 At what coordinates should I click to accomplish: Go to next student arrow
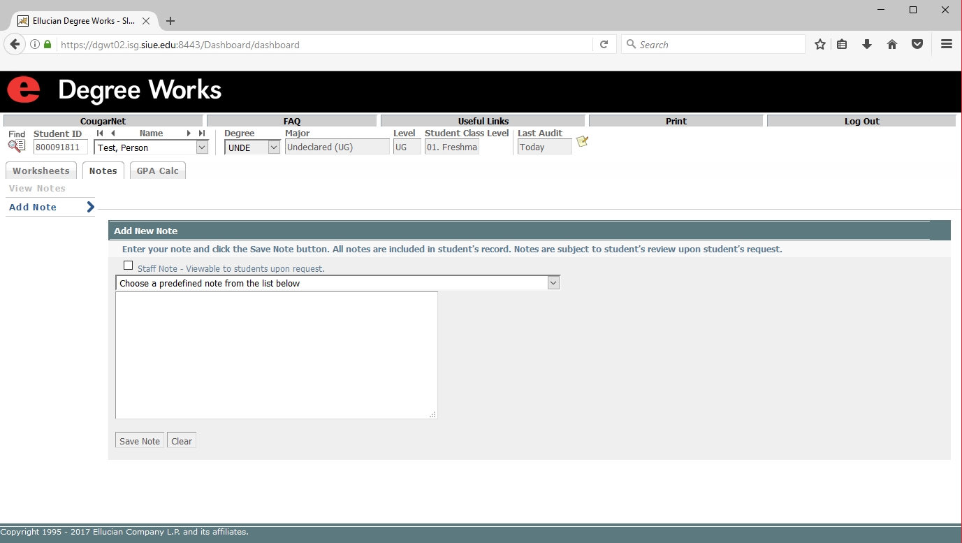coord(189,133)
